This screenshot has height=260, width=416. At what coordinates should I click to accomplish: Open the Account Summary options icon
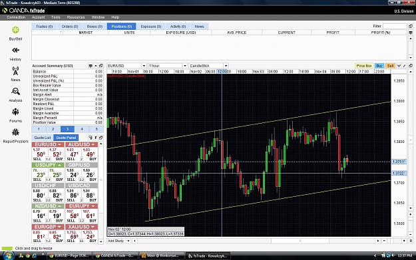tap(91, 66)
